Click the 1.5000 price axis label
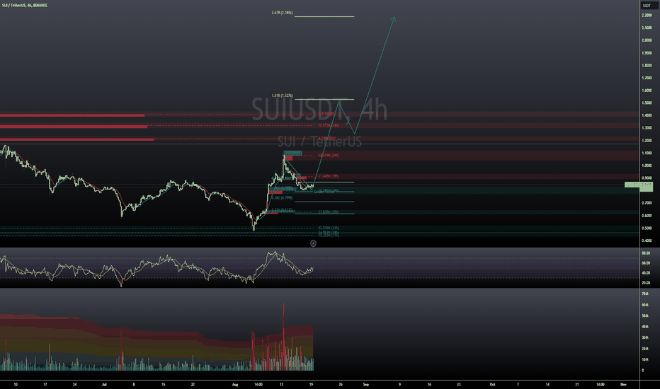 [x=647, y=103]
